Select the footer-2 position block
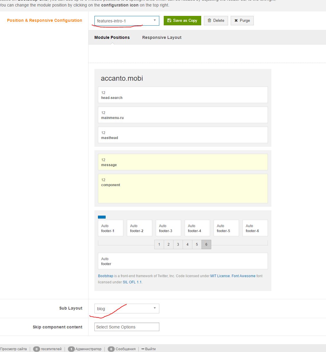The width and height of the screenshot is (326, 352). pyautogui.click(x=139, y=228)
